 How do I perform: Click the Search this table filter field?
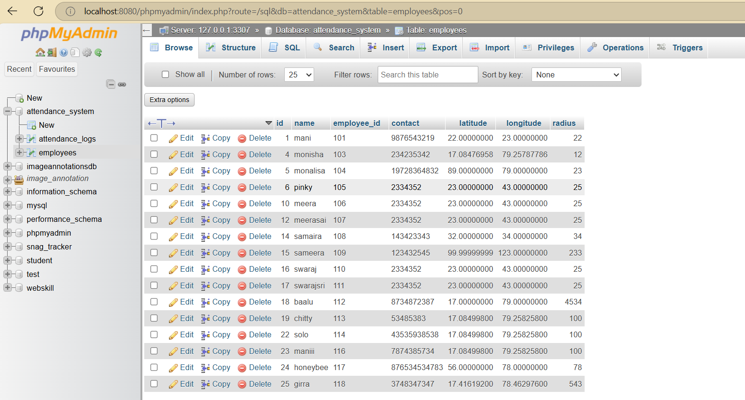coord(428,75)
